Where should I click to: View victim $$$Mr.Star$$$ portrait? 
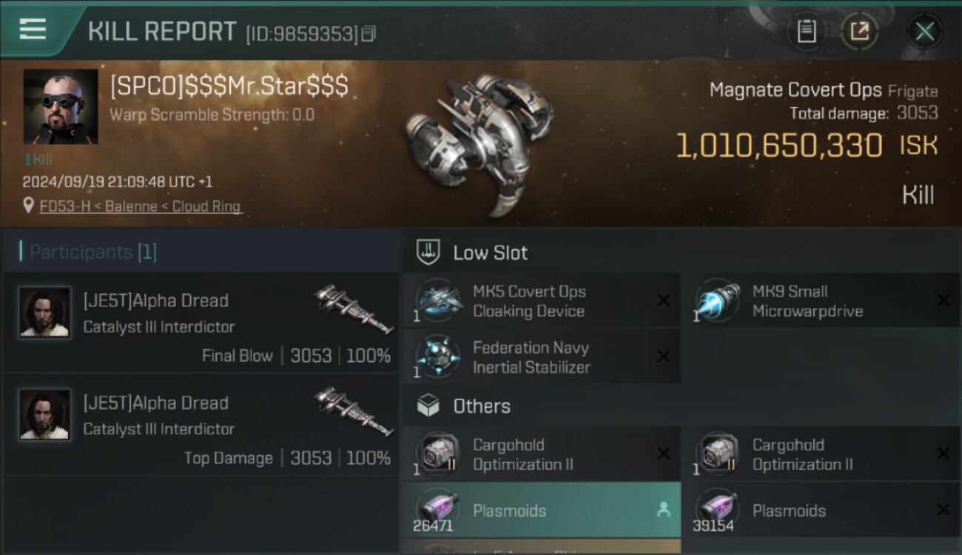(61, 107)
